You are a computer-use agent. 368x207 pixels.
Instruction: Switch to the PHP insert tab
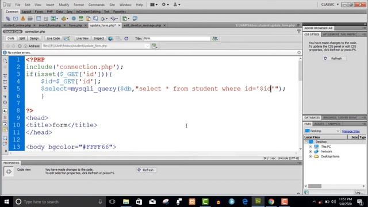[50, 11]
